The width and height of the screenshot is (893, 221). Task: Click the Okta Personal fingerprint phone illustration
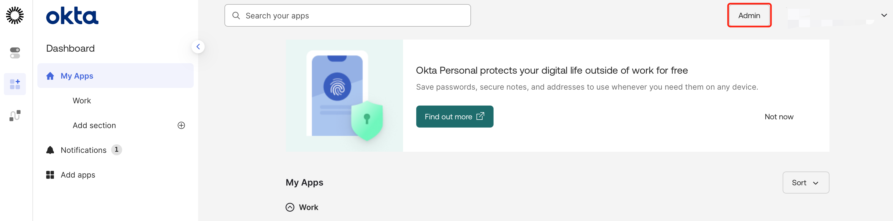[344, 96]
